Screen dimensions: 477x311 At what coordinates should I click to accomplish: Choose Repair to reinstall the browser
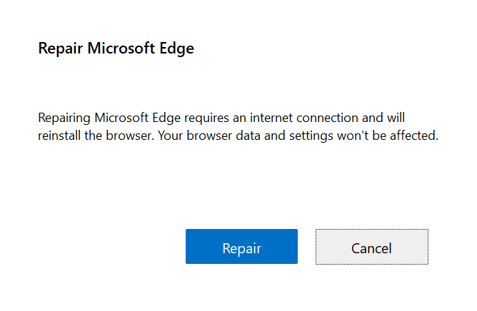(241, 247)
